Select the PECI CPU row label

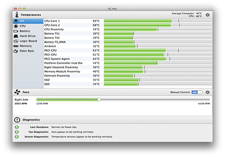pyautogui.click(x=50, y=50)
